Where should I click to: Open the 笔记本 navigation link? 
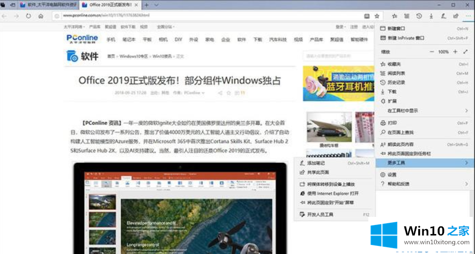(x=129, y=39)
